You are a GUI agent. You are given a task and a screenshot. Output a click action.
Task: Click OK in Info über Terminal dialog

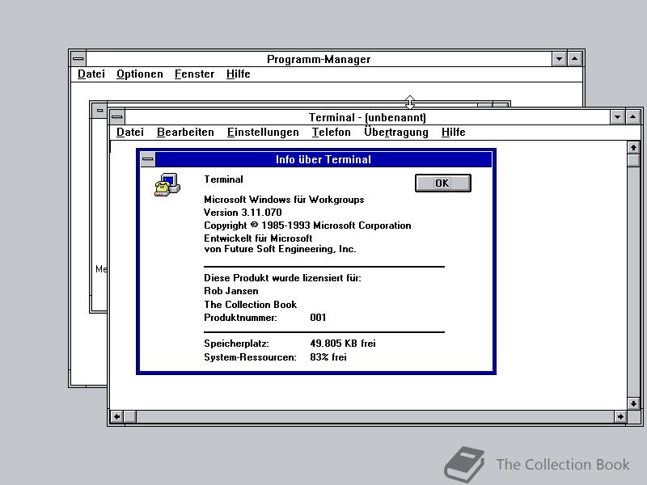[x=442, y=183]
